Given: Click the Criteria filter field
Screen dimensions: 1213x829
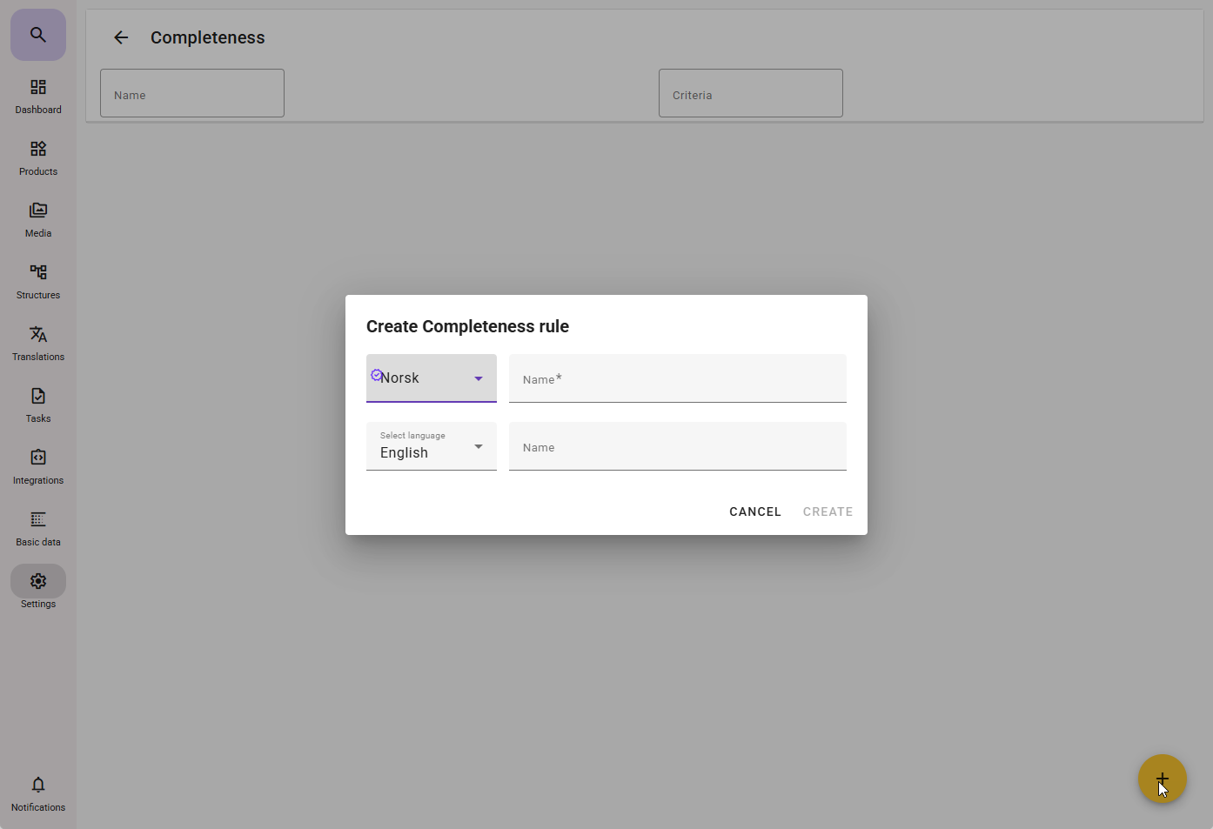Looking at the screenshot, I should point(750,94).
